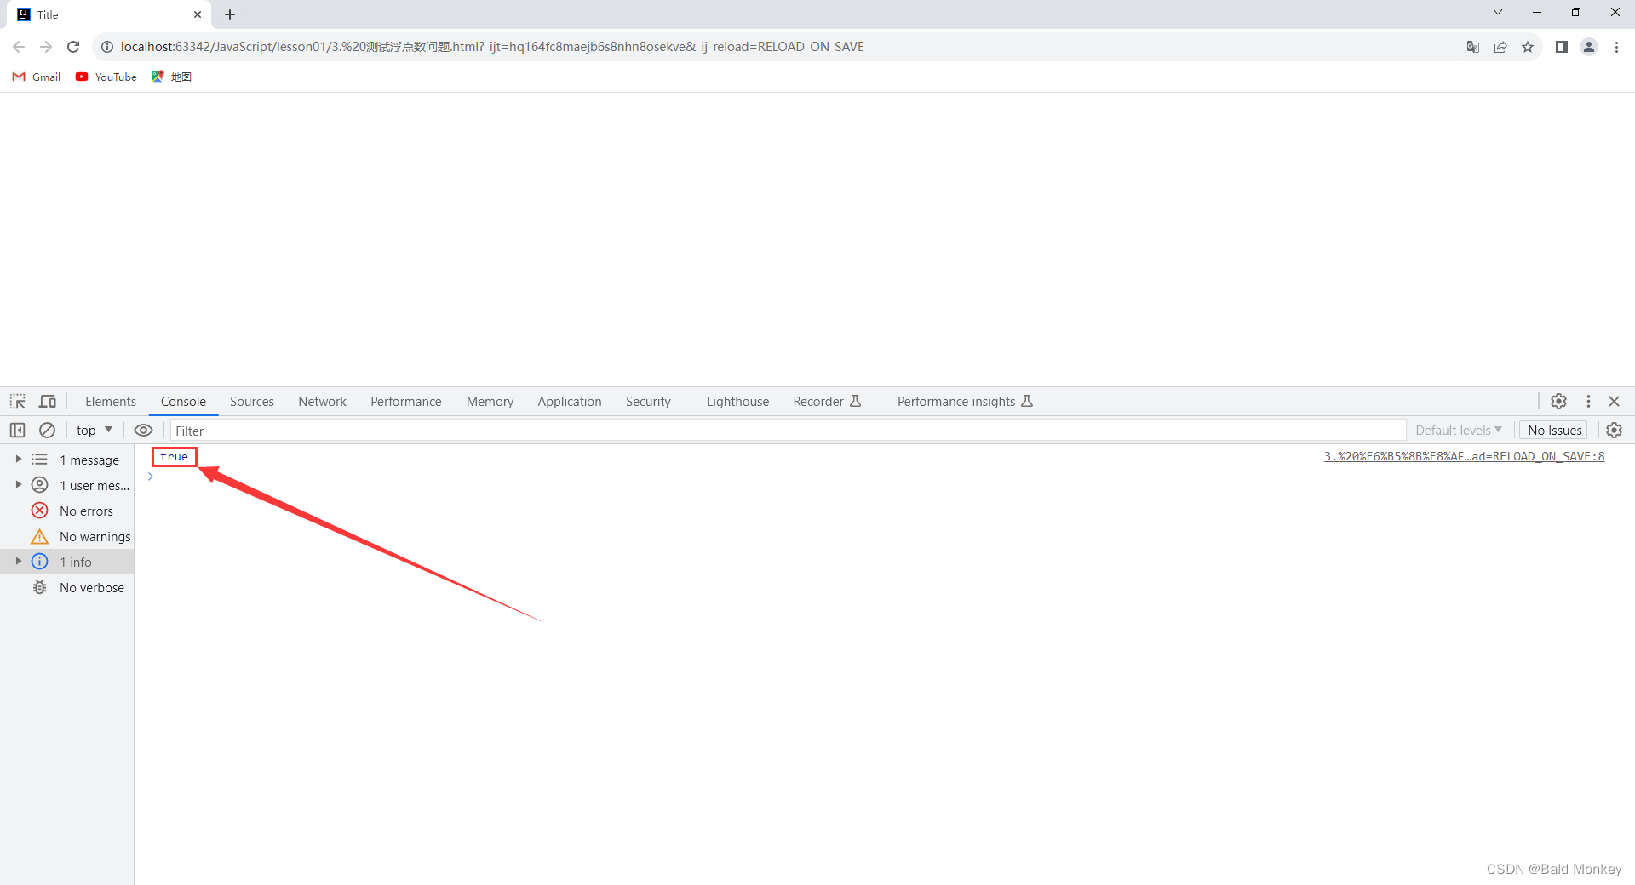1635x885 pixels.
Task: Open DevTools three-dot customize menu
Action: (x=1588, y=401)
